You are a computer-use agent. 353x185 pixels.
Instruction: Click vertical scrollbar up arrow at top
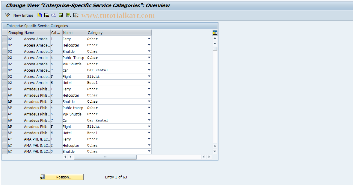click(x=215, y=38)
